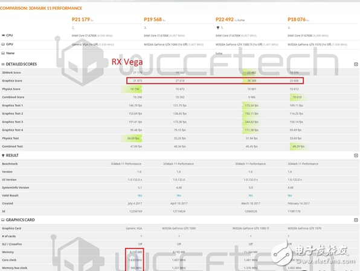Click result Id 11981176
This screenshot has height=271, width=360.
click(294, 211)
